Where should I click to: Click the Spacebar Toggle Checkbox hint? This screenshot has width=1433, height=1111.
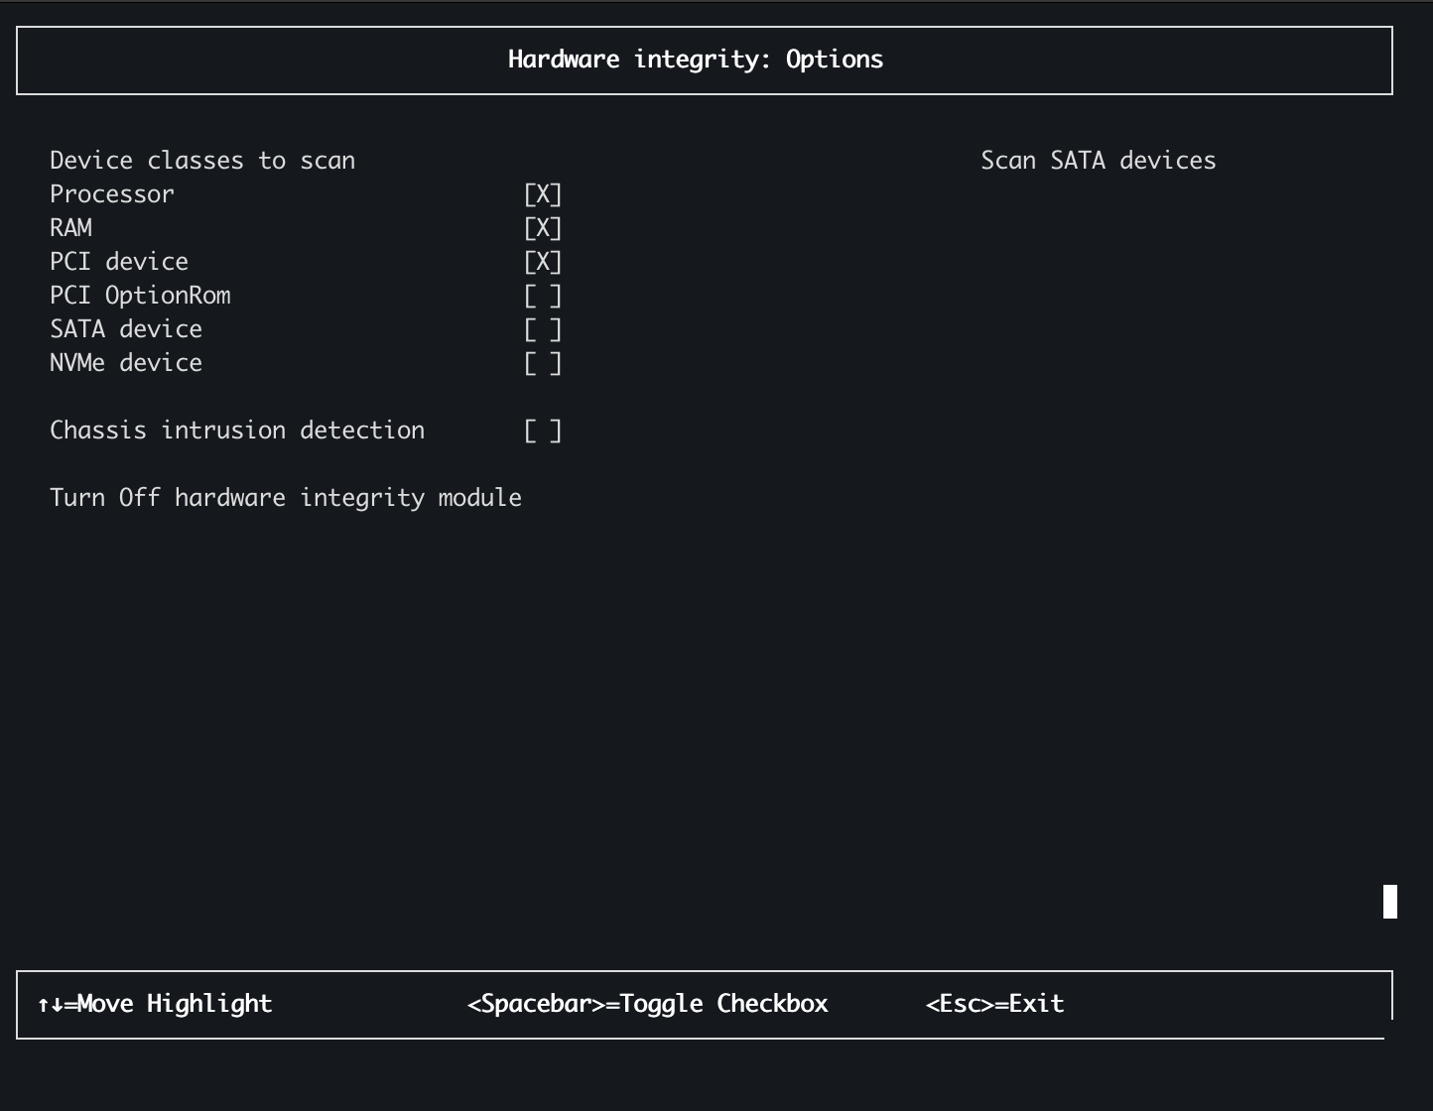pyautogui.click(x=648, y=1004)
